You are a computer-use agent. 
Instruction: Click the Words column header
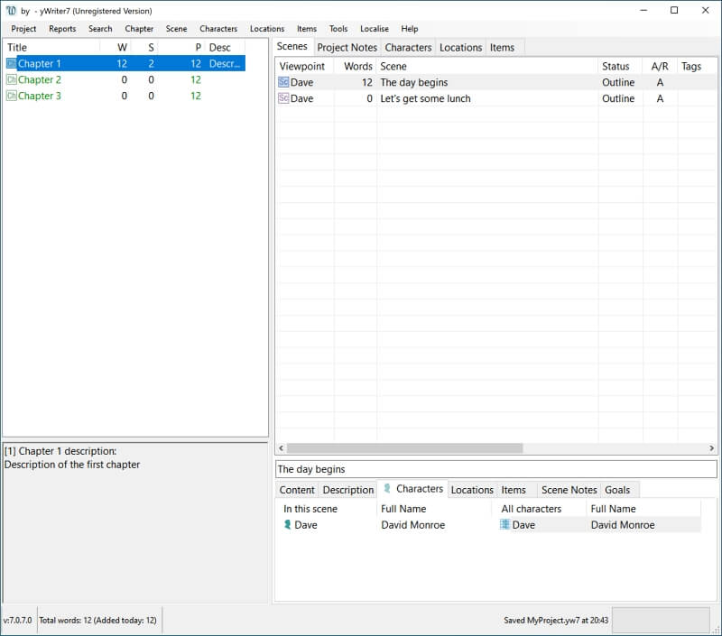click(x=355, y=66)
